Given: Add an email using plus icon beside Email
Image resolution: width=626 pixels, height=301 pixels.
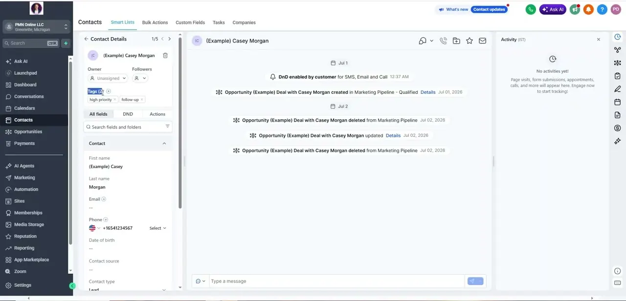Looking at the screenshot, I should (x=104, y=199).
